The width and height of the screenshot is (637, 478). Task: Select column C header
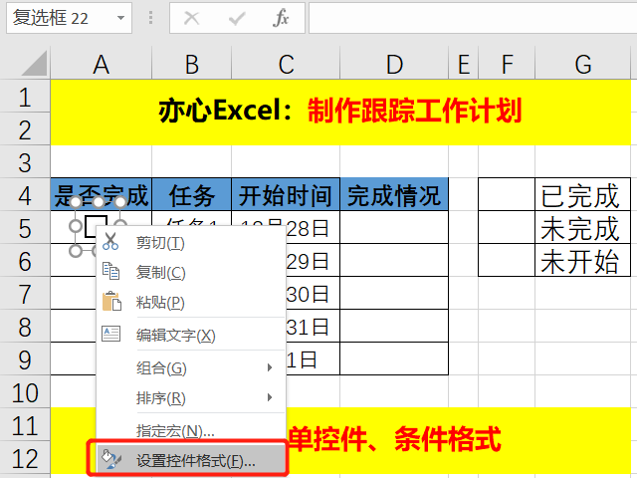pyautogui.click(x=286, y=64)
